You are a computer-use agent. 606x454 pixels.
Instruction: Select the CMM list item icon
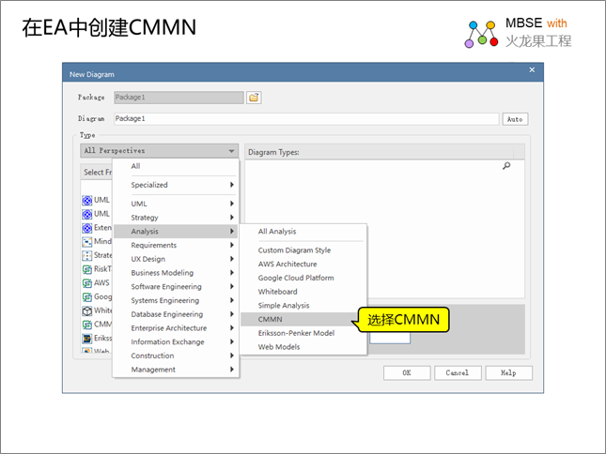87,325
